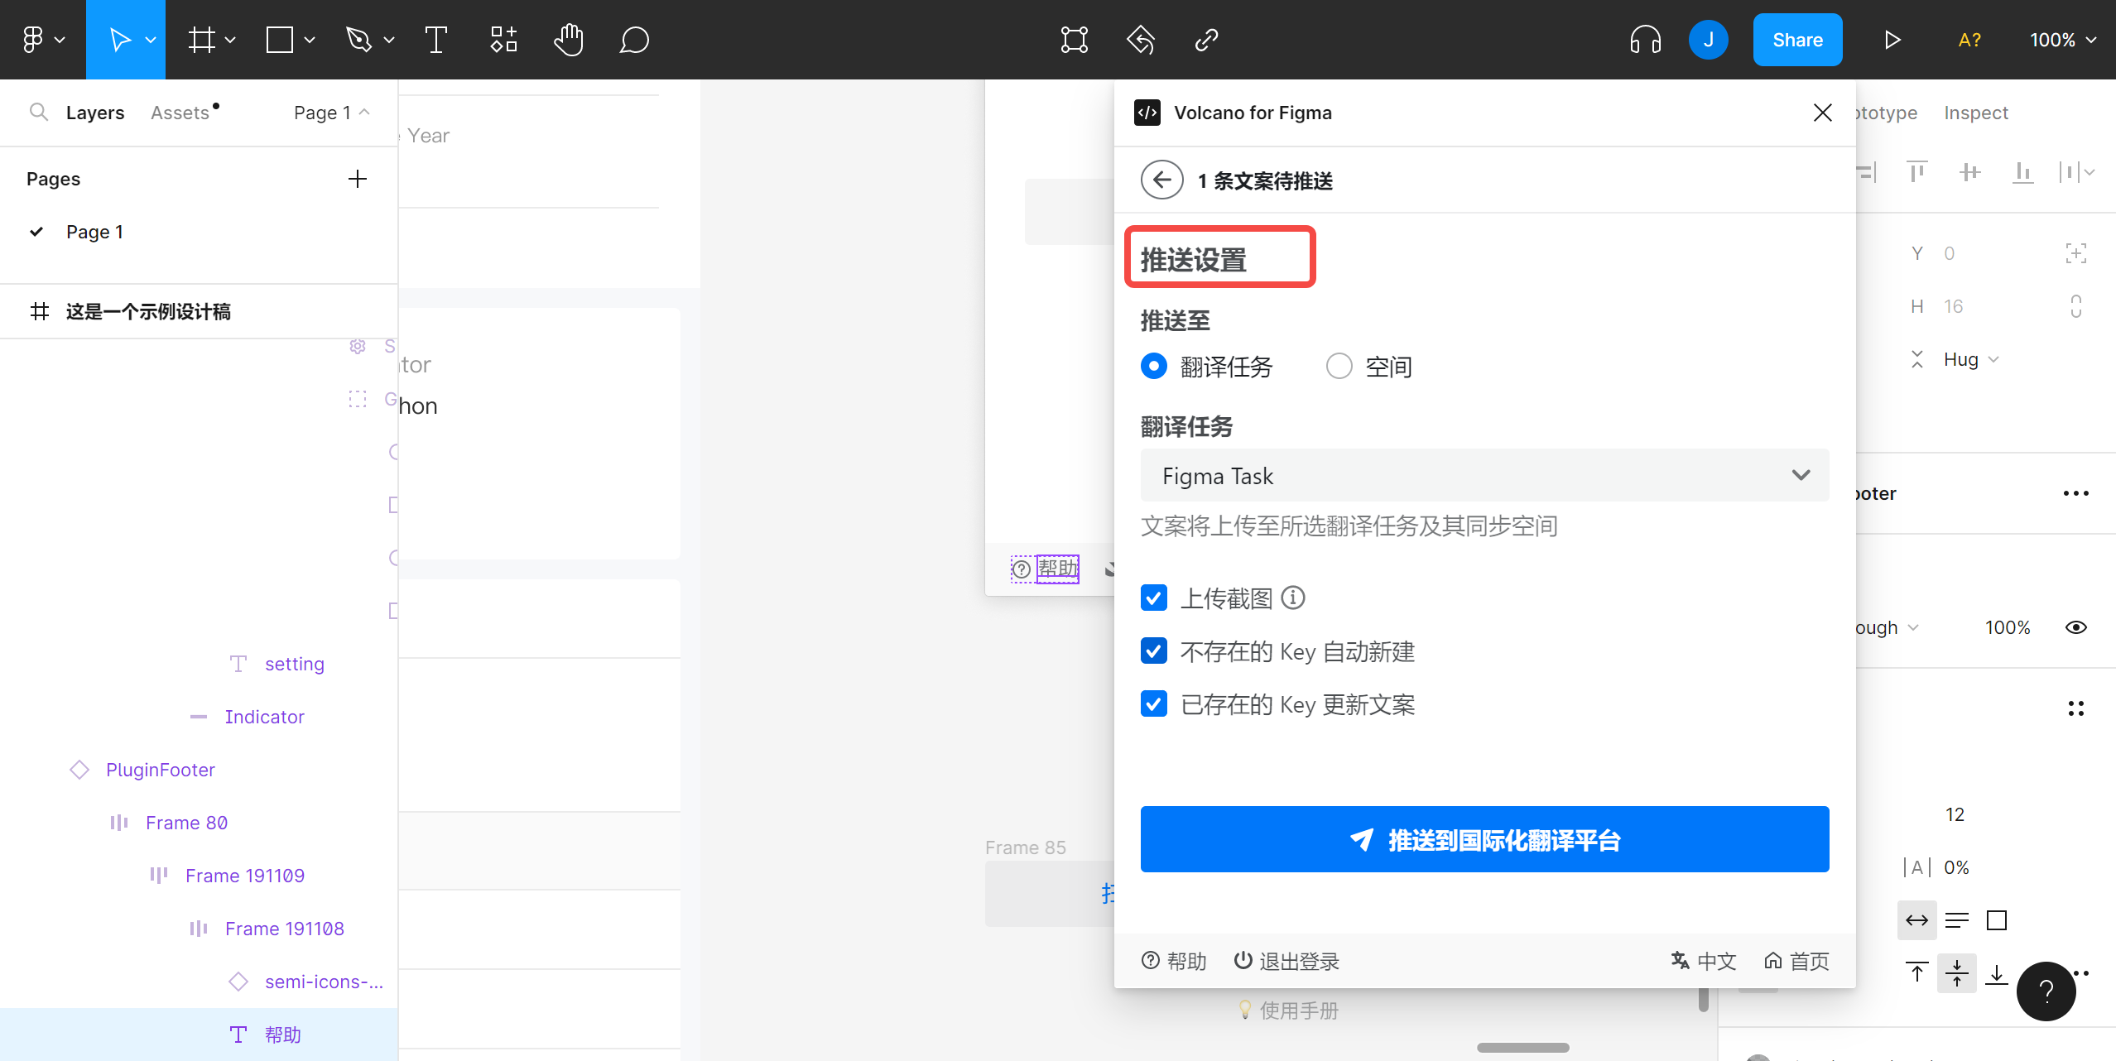
Task: Expand the Page 1 pages selector
Action: pos(331,113)
